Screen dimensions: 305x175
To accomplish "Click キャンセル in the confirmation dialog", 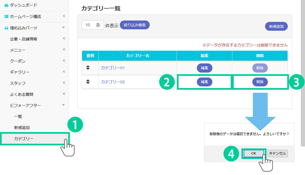I will [x=277, y=153].
